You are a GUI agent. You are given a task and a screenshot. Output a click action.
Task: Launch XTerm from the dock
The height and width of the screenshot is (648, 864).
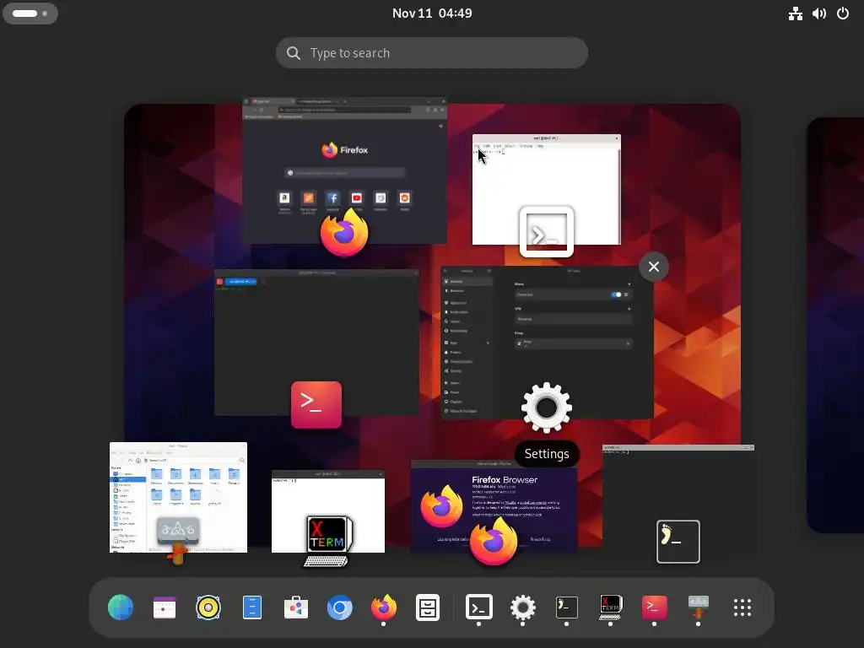click(611, 607)
